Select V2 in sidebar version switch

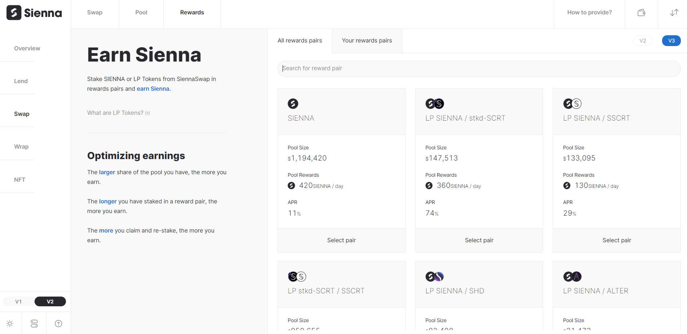click(50, 302)
